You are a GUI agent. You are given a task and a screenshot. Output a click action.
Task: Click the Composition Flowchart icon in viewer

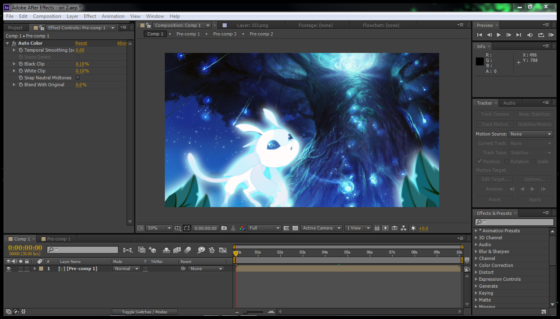click(403, 228)
